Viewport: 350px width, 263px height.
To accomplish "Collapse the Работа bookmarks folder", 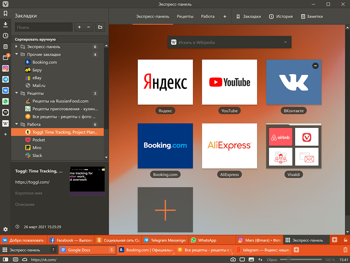I will pos(16,124).
